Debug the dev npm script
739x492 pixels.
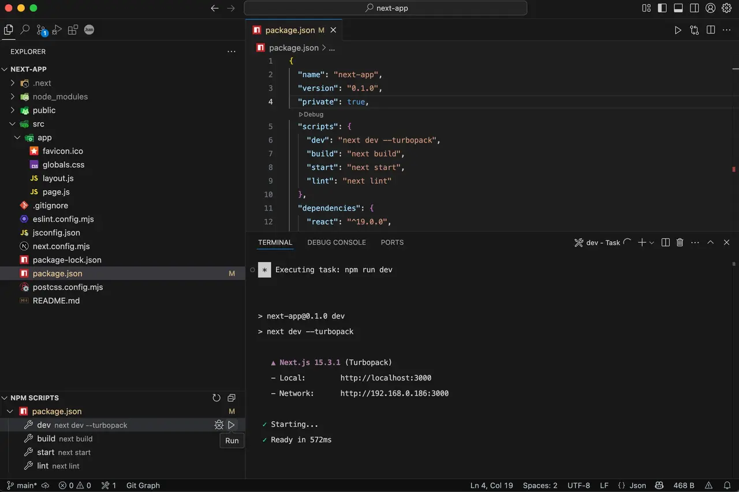(x=219, y=425)
